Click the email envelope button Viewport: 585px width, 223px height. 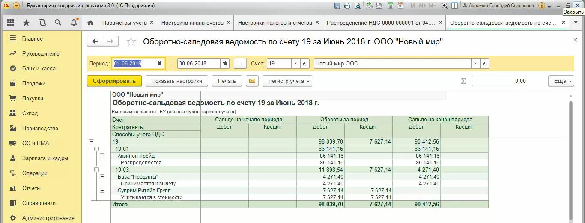coord(252,81)
